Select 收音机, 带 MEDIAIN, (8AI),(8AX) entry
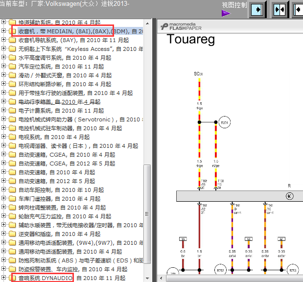303x282 pixels. [x=80, y=31]
